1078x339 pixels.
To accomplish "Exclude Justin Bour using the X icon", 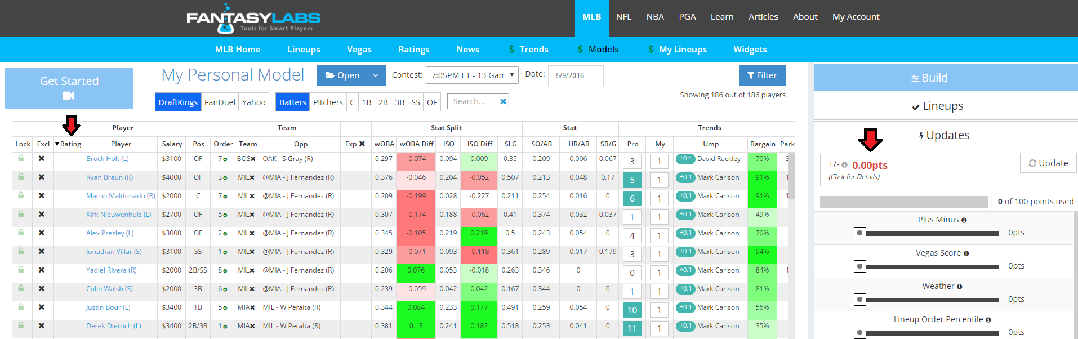I will pos(42,307).
